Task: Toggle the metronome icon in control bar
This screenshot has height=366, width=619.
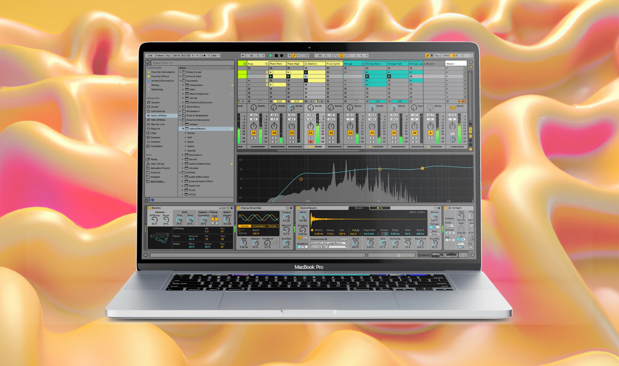Action: point(204,55)
